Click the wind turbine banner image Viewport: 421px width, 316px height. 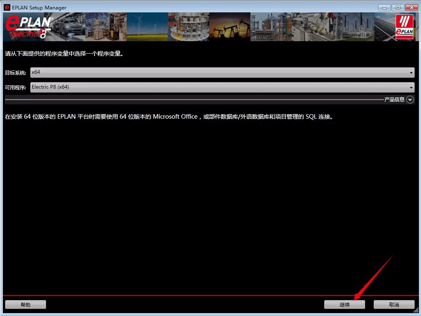147,26
